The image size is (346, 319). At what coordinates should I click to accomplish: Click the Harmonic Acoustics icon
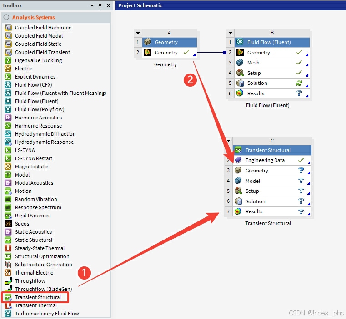[8, 118]
